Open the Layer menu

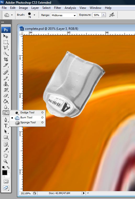35,8
